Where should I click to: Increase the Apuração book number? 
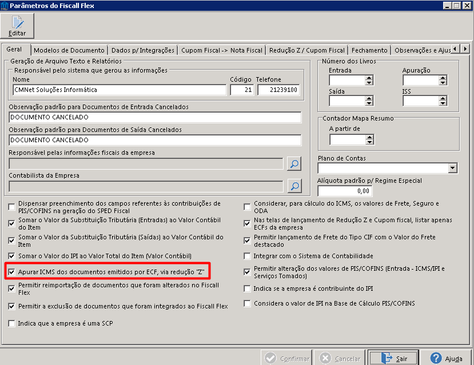pos(443,78)
